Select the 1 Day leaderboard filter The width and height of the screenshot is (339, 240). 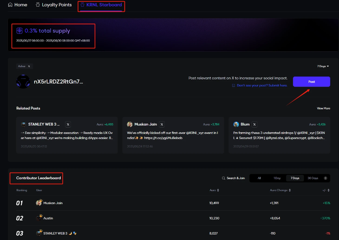(x=277, y=178)
